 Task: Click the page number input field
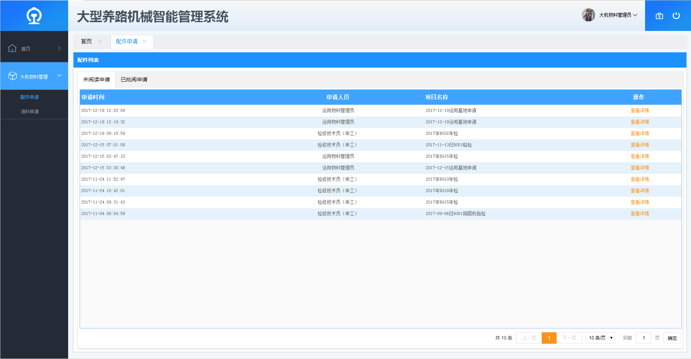coord(643,338)
